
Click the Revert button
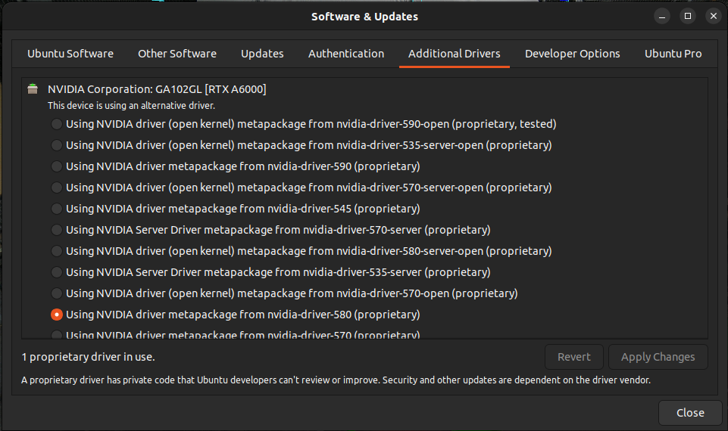(x=574, y=357)
